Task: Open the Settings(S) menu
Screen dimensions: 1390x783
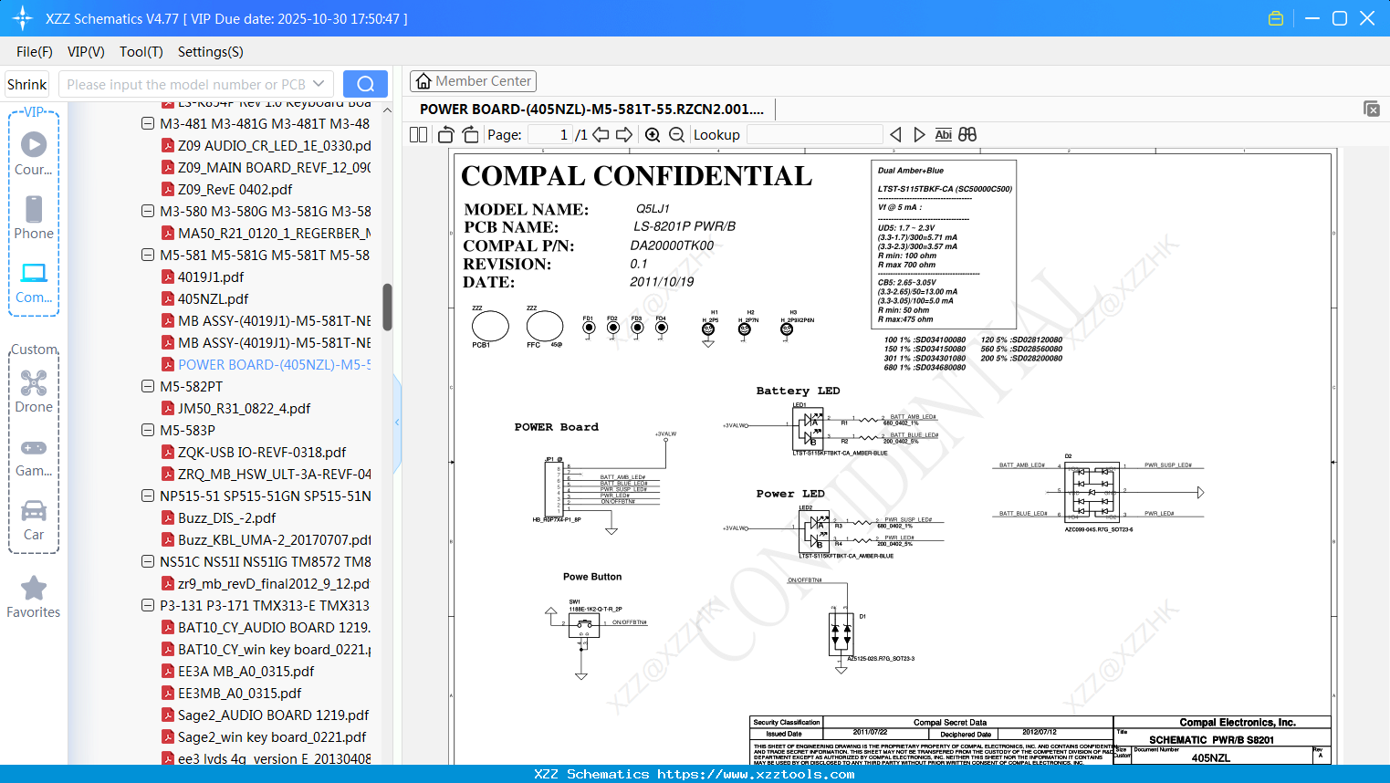Action: coord(211,52)
